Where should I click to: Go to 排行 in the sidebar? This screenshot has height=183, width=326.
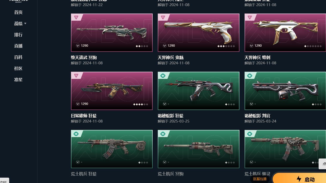point(18,35)
